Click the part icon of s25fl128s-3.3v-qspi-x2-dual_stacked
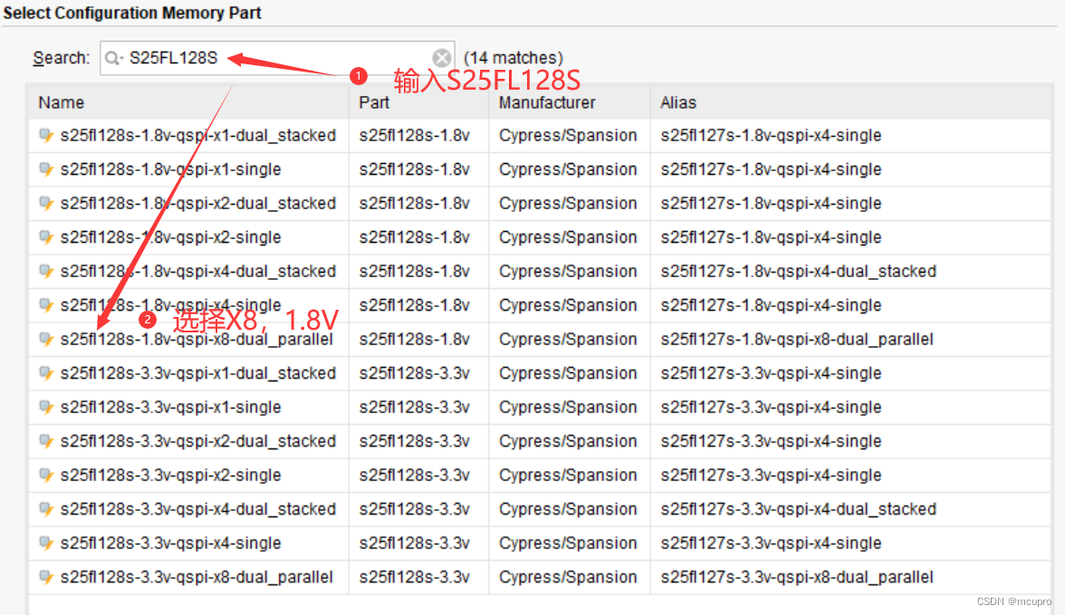The height and width of the screenshot is (615, 1065). click(x=46, y=441)
